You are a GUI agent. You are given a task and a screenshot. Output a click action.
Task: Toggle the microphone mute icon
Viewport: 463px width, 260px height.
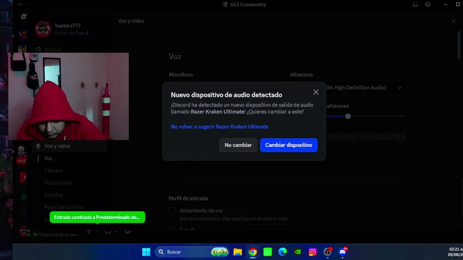click(x=89, y=232)
